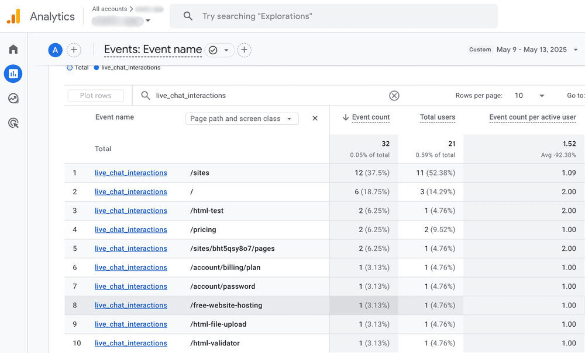Click the Google Analytics logo
Screen dimensions: 585x353
13,16
